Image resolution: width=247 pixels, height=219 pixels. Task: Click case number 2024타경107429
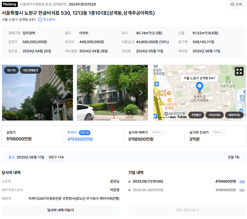[82, 4]
